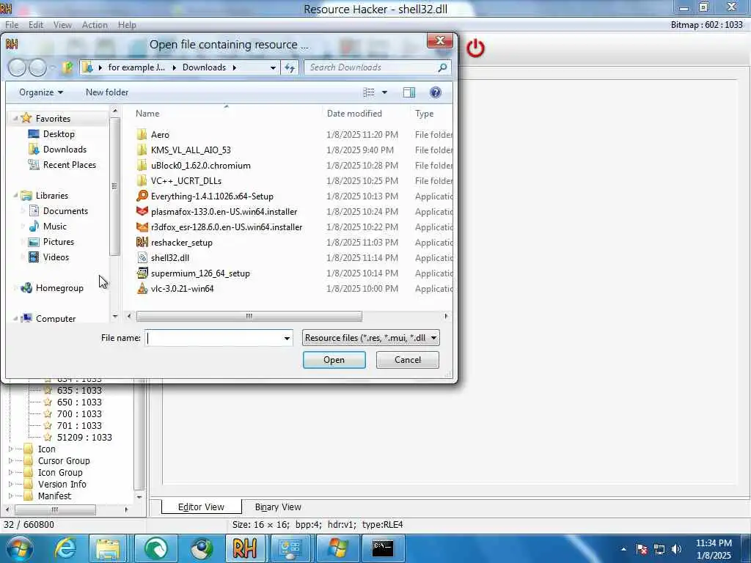Screen dimensions: 751x563
Task: Launch Internet Explorer from taskbar
Action: point(65,548)
